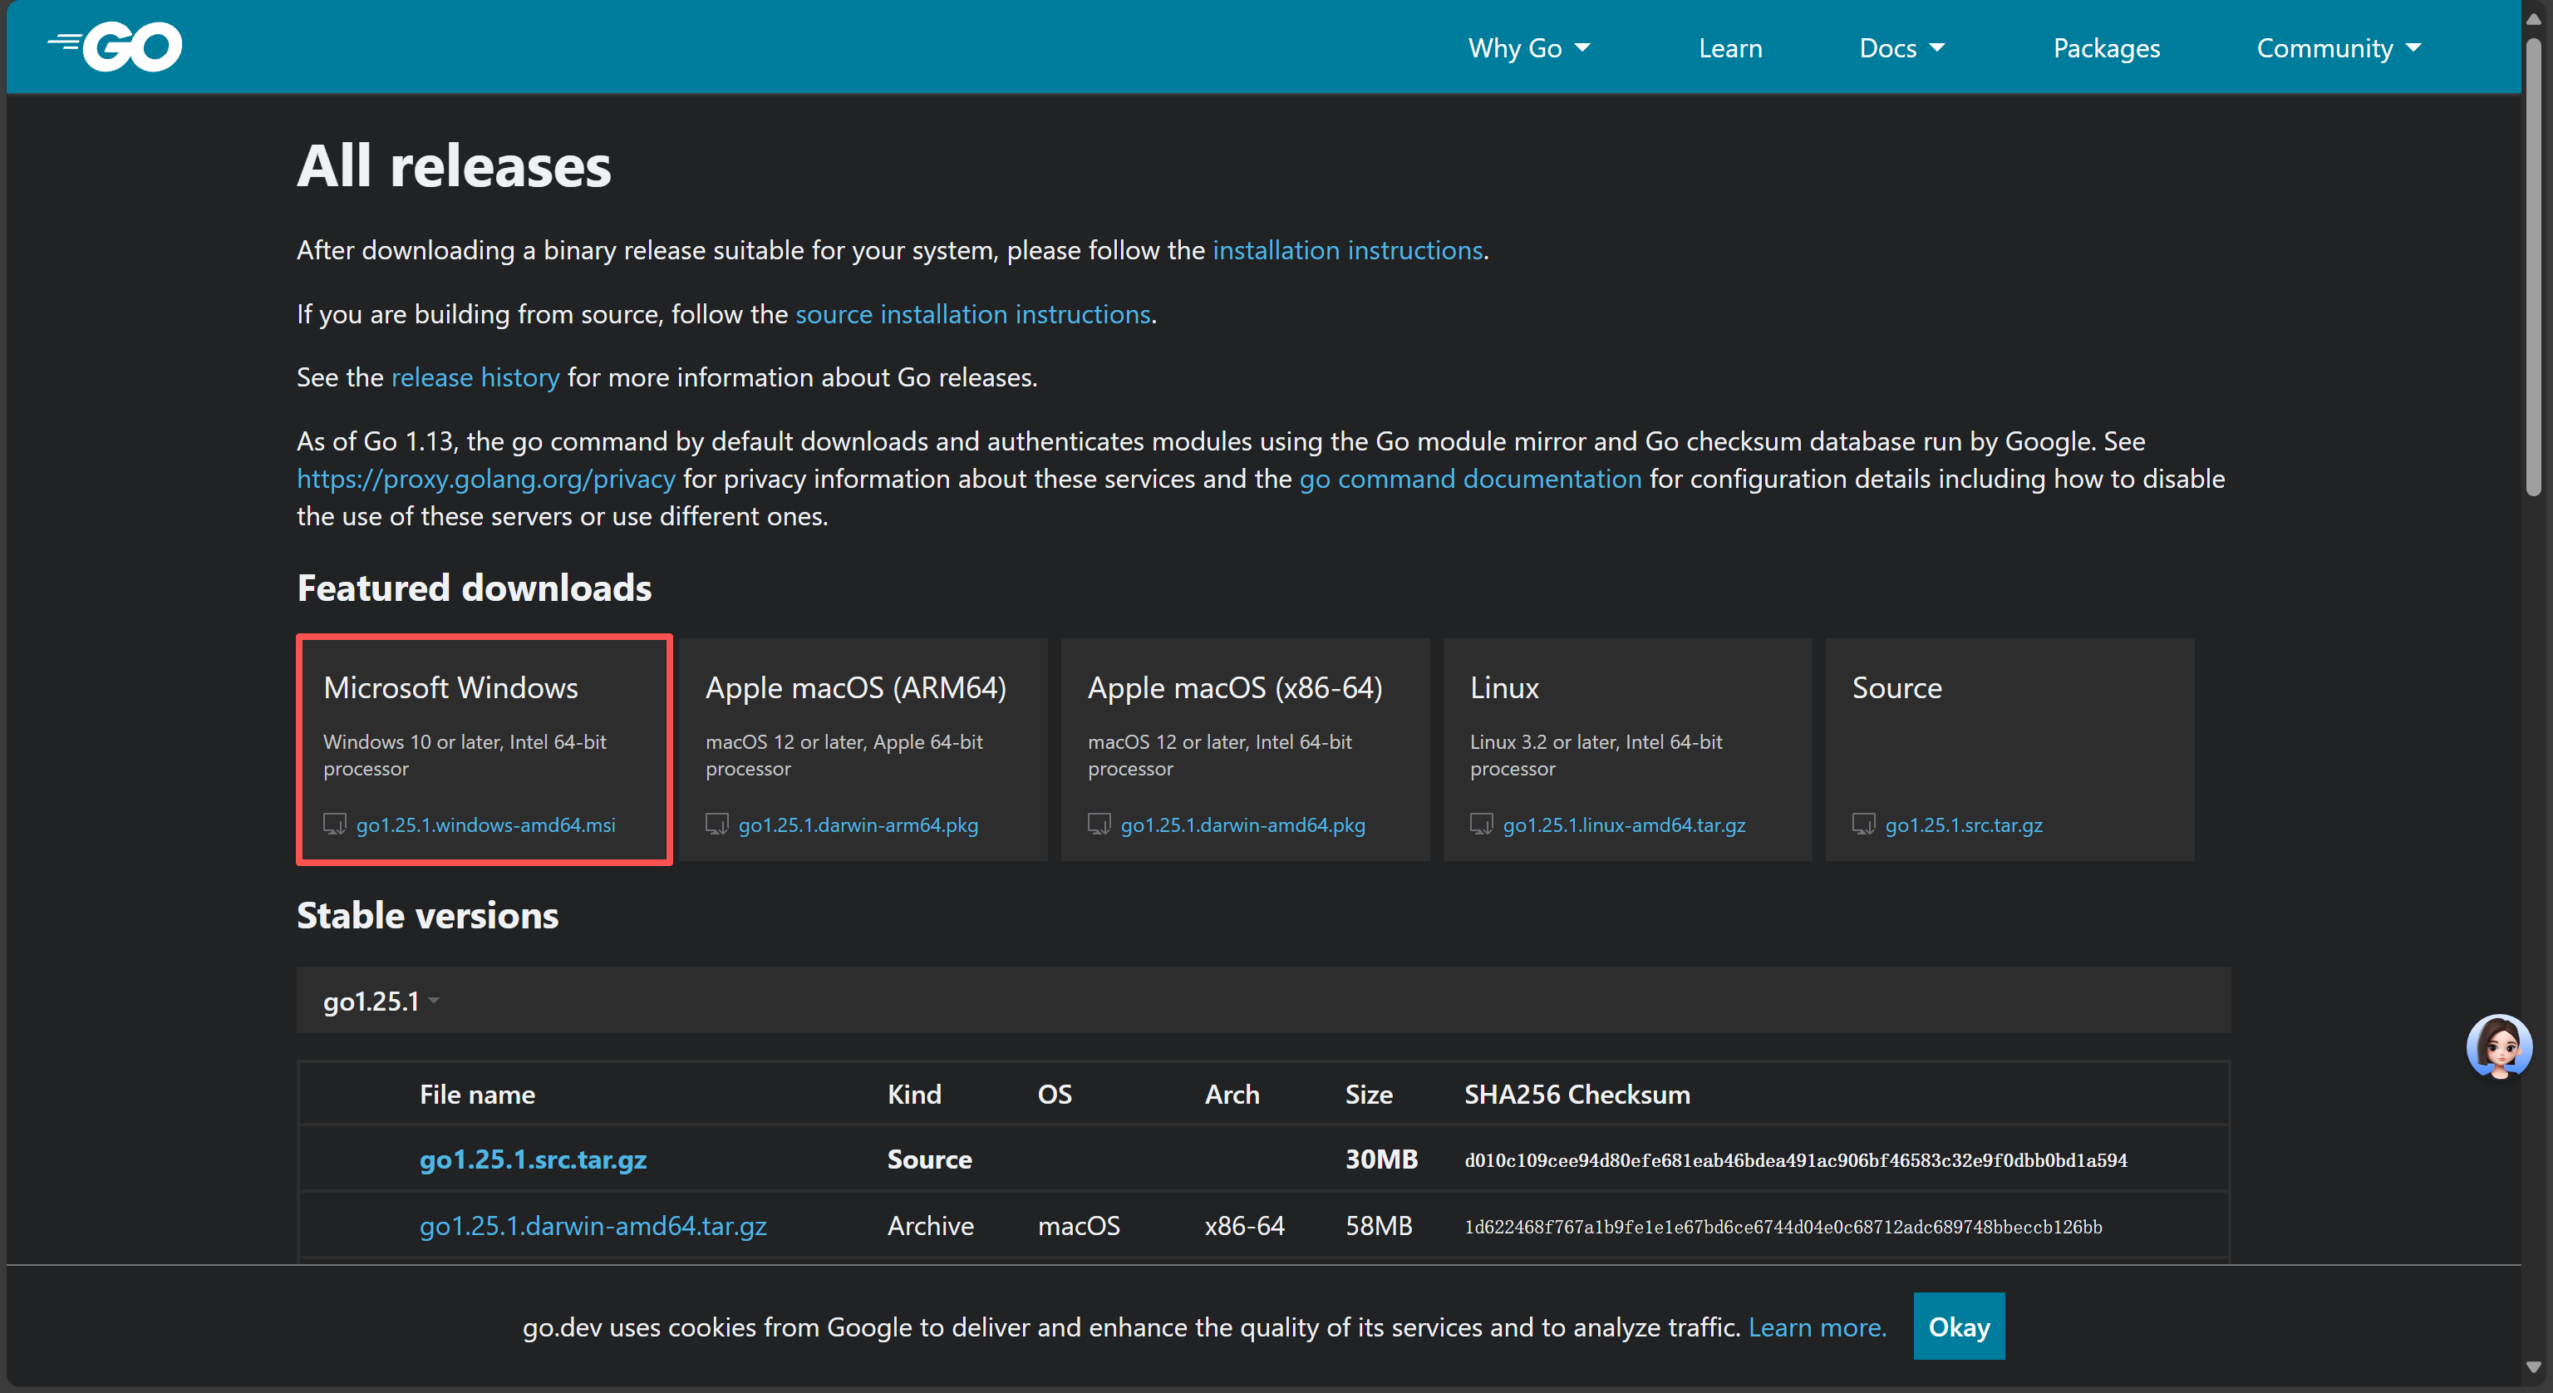Collapse the go1.25.1 version section
This screenshot has height=1393, width=2553.
click(381, 1002)
